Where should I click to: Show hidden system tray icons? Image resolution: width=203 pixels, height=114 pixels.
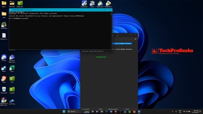pos(173,111)
